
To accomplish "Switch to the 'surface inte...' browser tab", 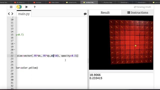I will coord(89,2).
